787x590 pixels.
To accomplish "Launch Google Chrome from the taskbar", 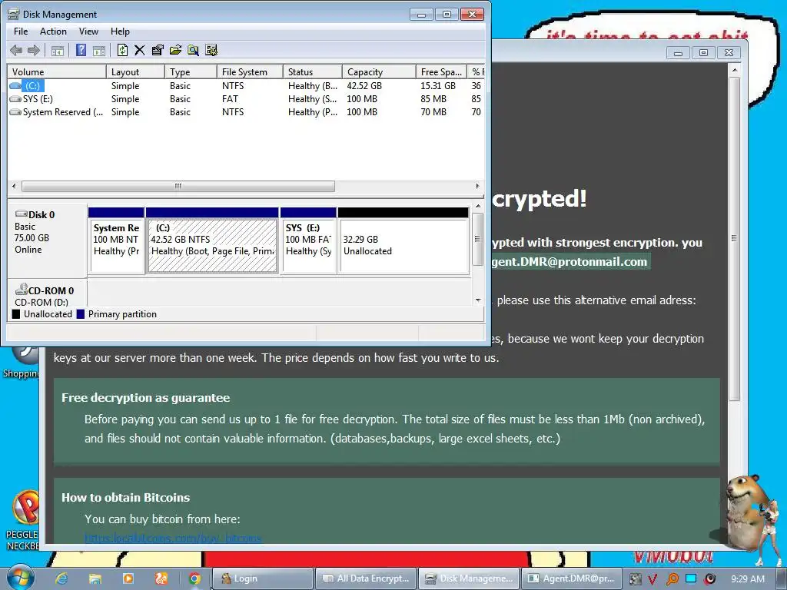I will [194, 578].
